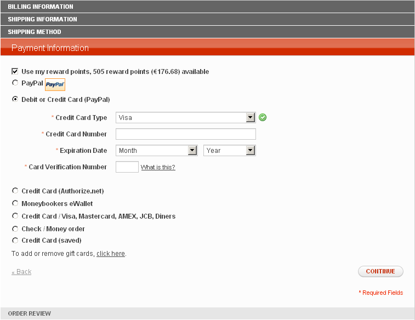Choose Credit Card (Authorize.net) payment option

(x=15, y=191)
